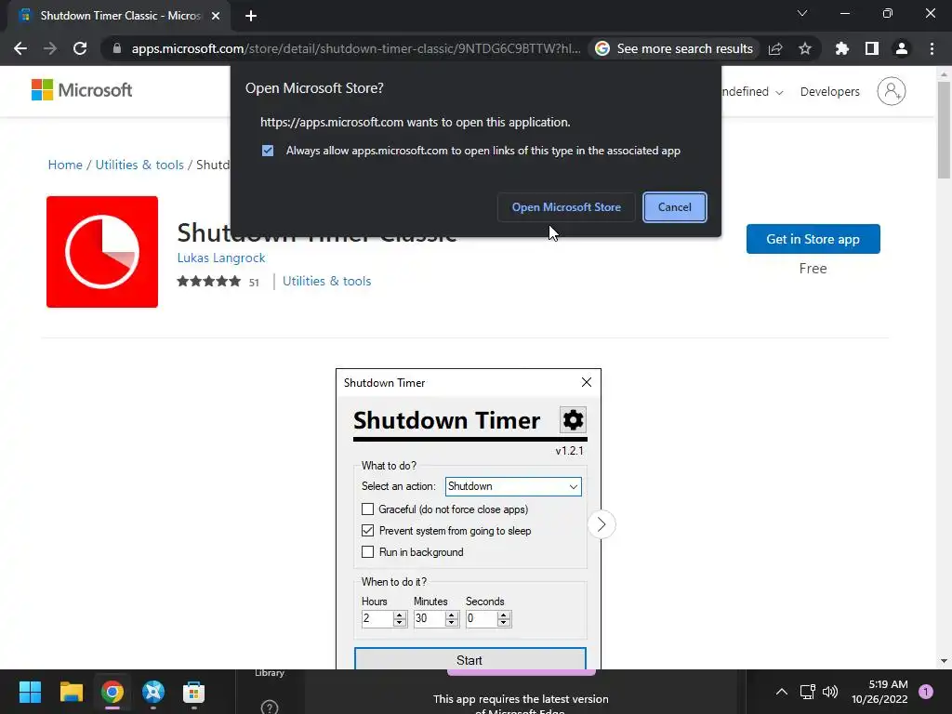Click the Google See more search results chip
Viewport: 952px width, 714px height.
(674, 48)
